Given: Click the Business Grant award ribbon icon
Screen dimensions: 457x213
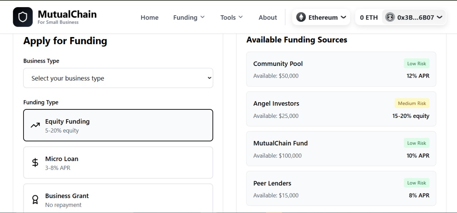Looking at the screenshot, I should (35, 200).
